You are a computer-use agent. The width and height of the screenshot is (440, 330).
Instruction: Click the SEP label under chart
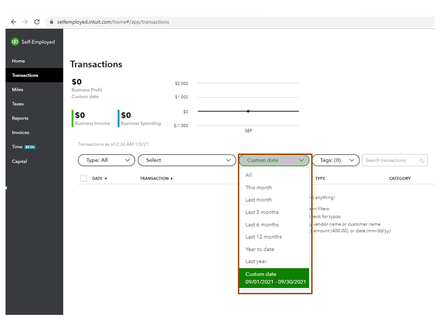(248, 131)
